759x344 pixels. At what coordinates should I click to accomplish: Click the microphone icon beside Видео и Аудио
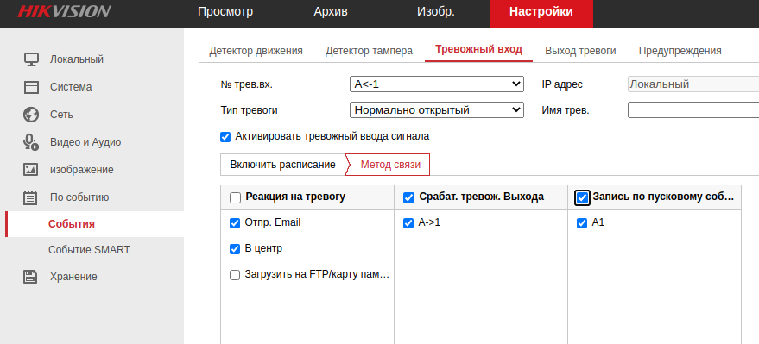tap(31, 142)
